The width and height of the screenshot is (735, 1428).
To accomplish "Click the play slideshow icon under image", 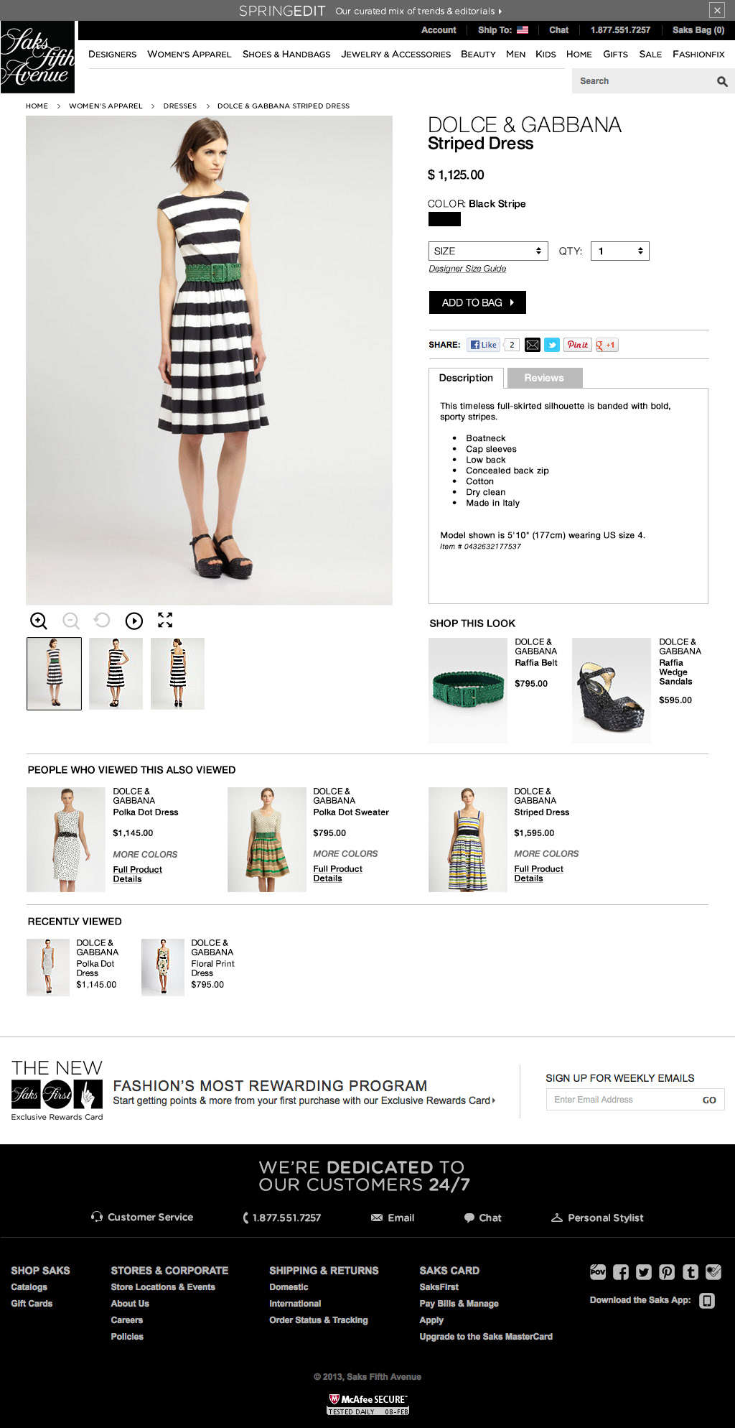I will (x=134, y=621).
